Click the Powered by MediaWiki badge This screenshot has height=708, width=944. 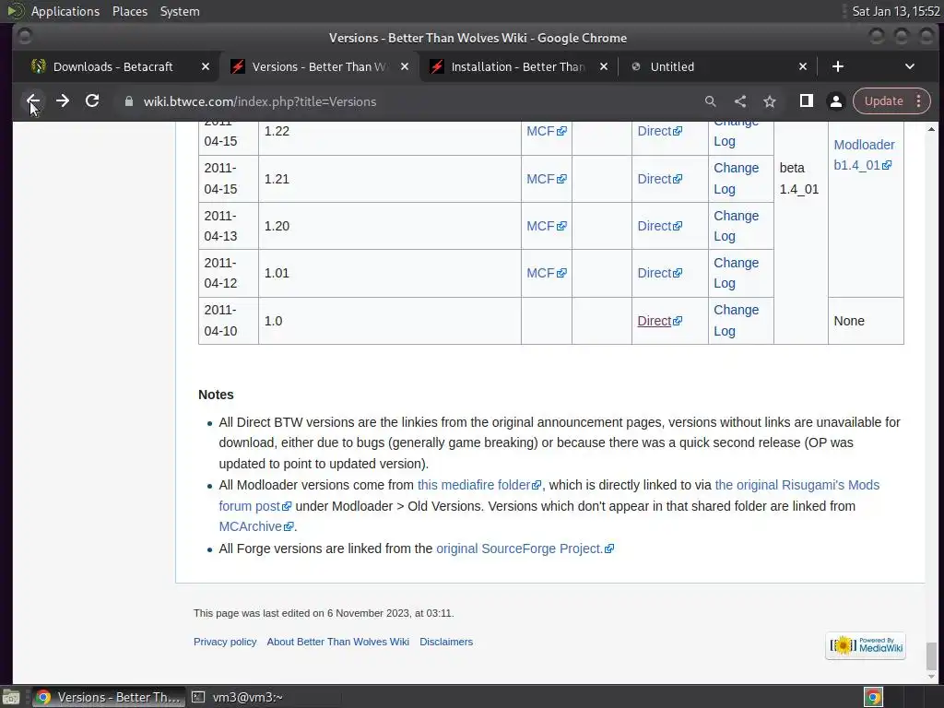(x=866, y=646)
